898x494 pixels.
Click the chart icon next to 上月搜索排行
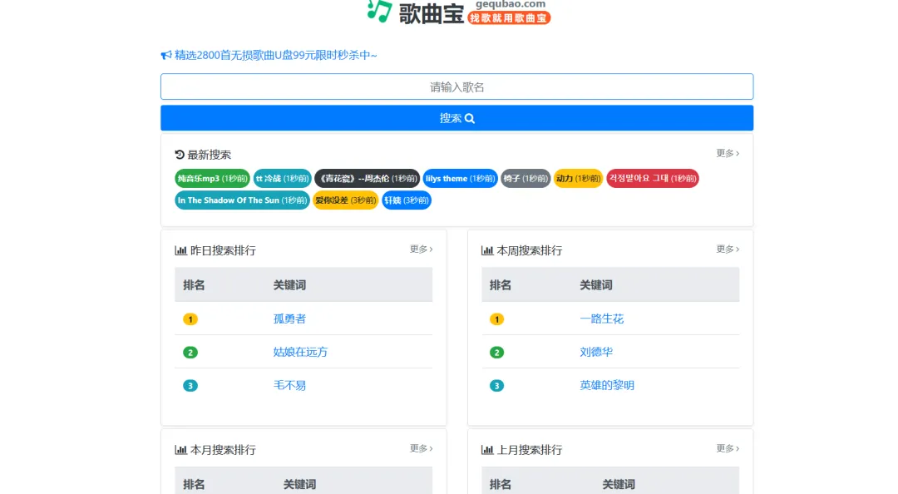point(487,448)
